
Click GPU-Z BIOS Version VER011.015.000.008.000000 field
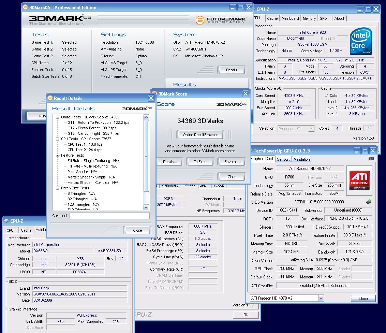pyautogui.click(x=319, y=202)
